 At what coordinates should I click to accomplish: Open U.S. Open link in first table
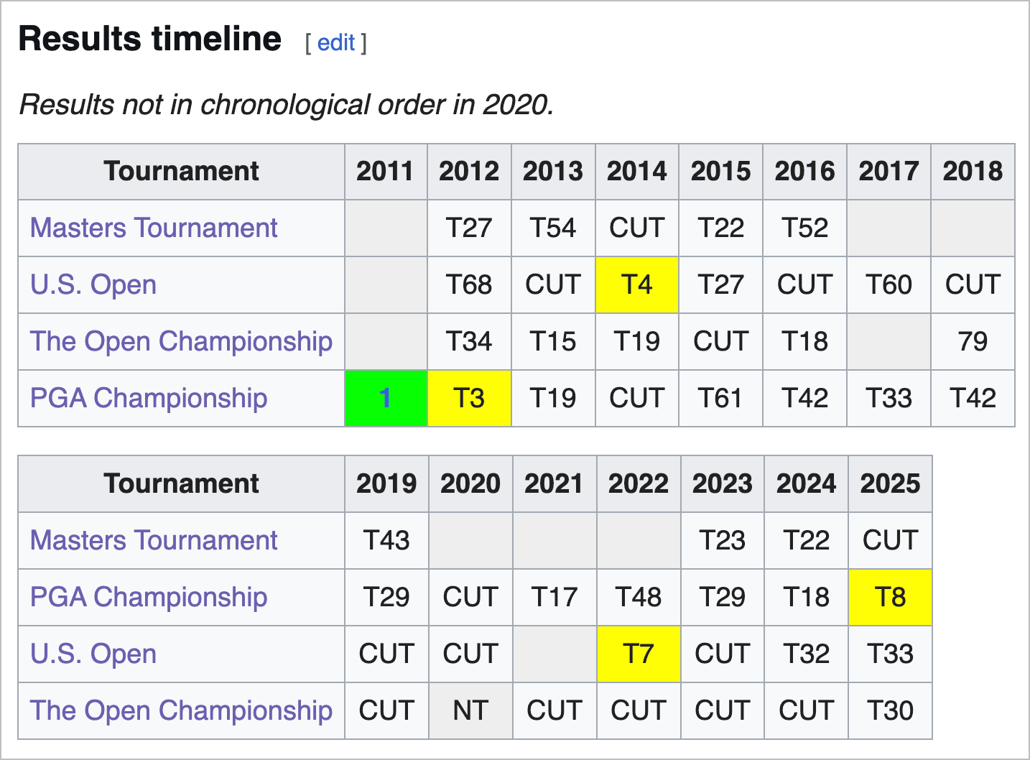(x=93, y=285)
